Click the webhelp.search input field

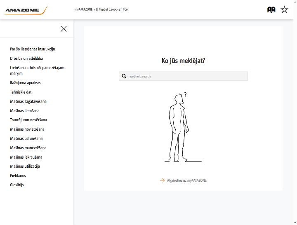[x=183, y=76]
